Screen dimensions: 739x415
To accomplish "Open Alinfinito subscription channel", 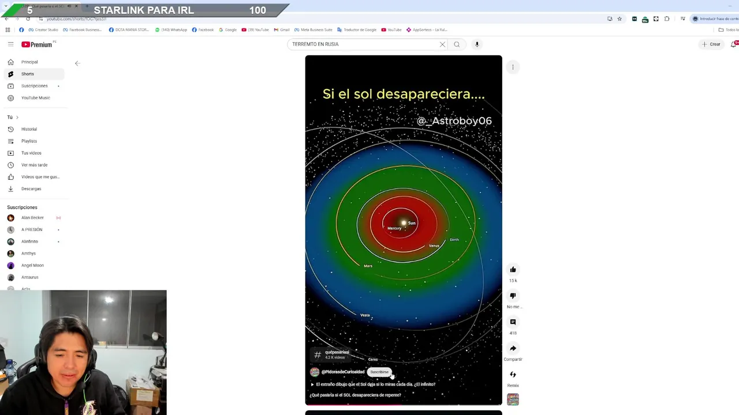I will tap(33, 242).
